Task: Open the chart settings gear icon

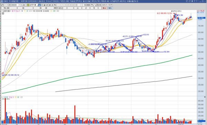Action: (x=100, y=5)
